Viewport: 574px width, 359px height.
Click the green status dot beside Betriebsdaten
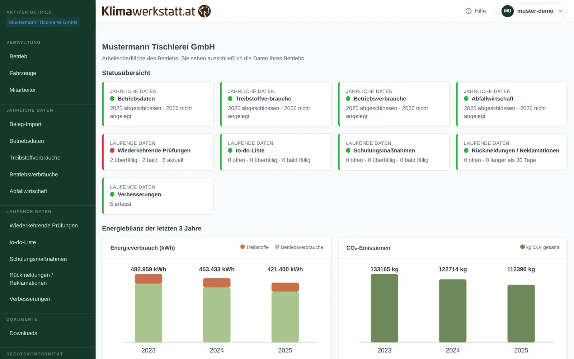112,99
